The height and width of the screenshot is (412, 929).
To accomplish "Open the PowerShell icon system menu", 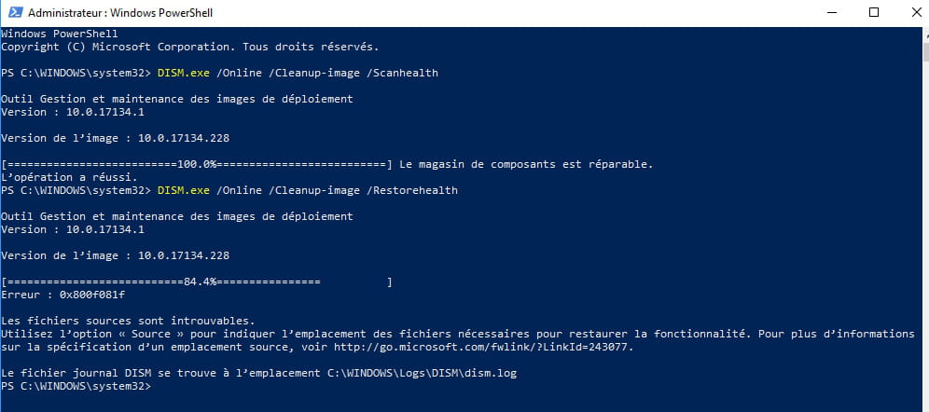I will pyautogui.click(x=15, y=12).
